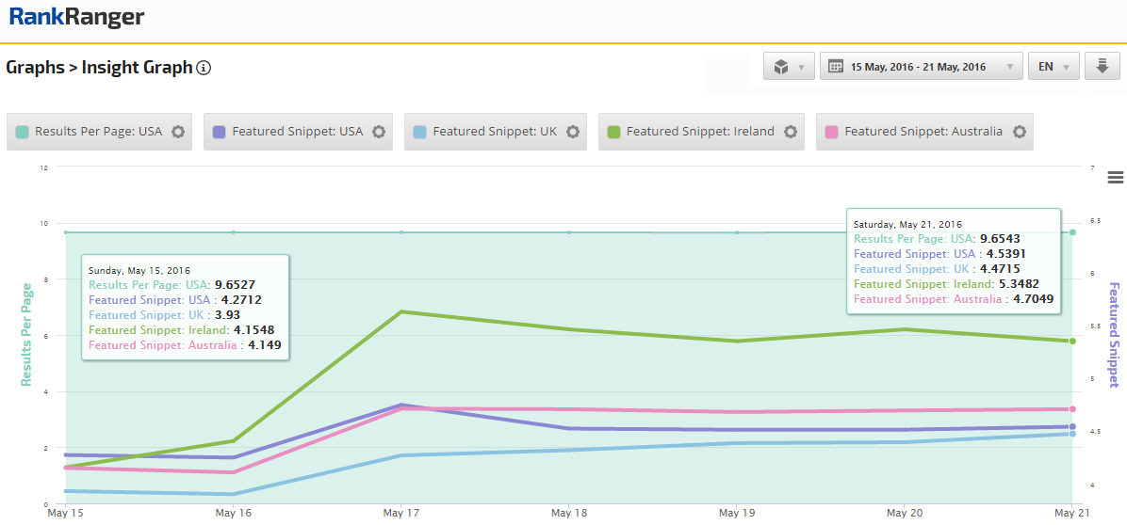Open gear settings for Featured Snippet: Australia
1127x525 pixels.
pos(1019,132)
